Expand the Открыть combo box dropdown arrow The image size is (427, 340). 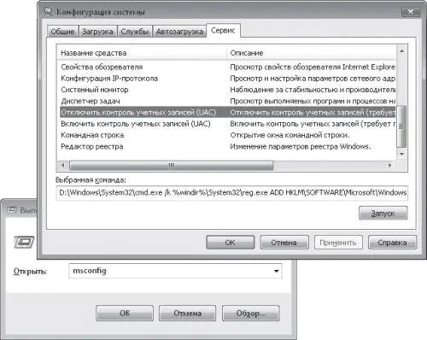(276, 271)
